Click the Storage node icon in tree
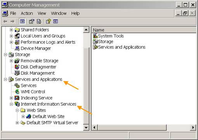The image size is (198, 140). pyautogui.click(x=11, y=55)
